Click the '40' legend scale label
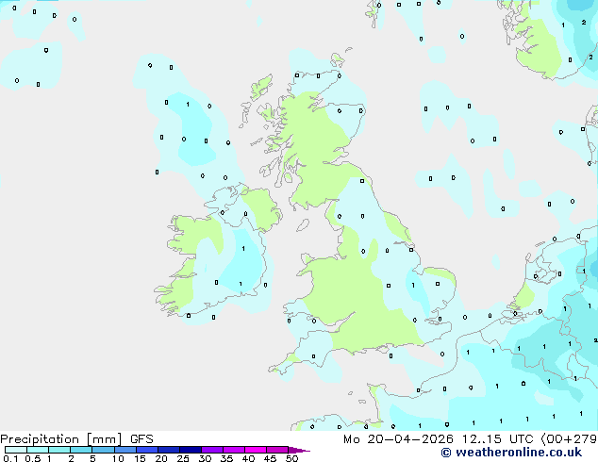 248,458
